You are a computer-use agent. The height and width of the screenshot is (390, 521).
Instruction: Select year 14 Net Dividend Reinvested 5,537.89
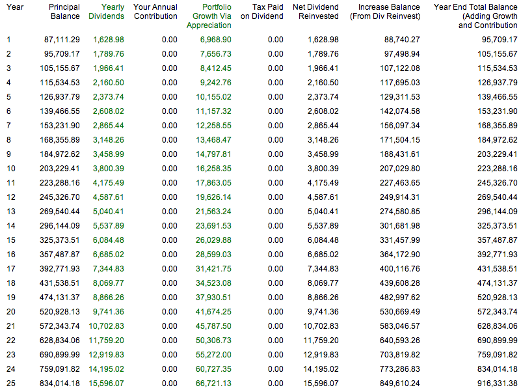(x=323, y=225)
